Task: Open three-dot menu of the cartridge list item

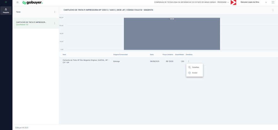Action: pos(55,23)
